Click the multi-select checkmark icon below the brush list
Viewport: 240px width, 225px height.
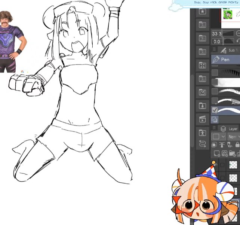(214, 119)
